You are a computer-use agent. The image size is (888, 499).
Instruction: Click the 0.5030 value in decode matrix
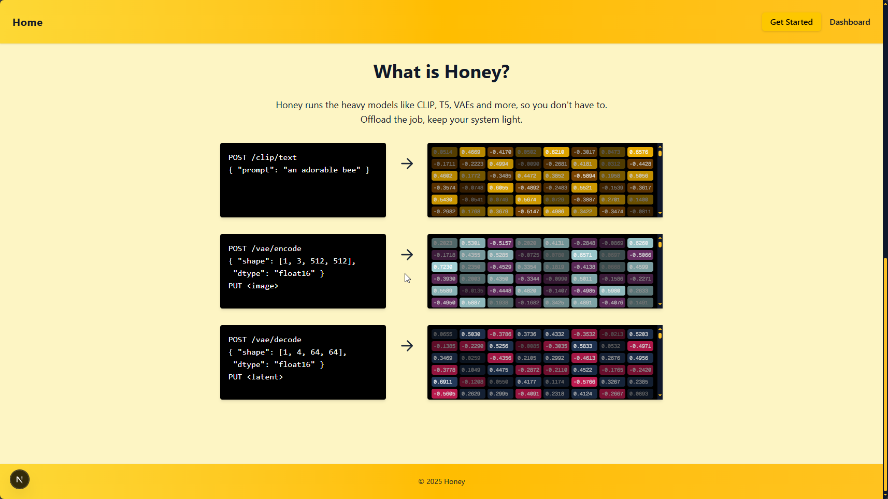tap(472, 334)
